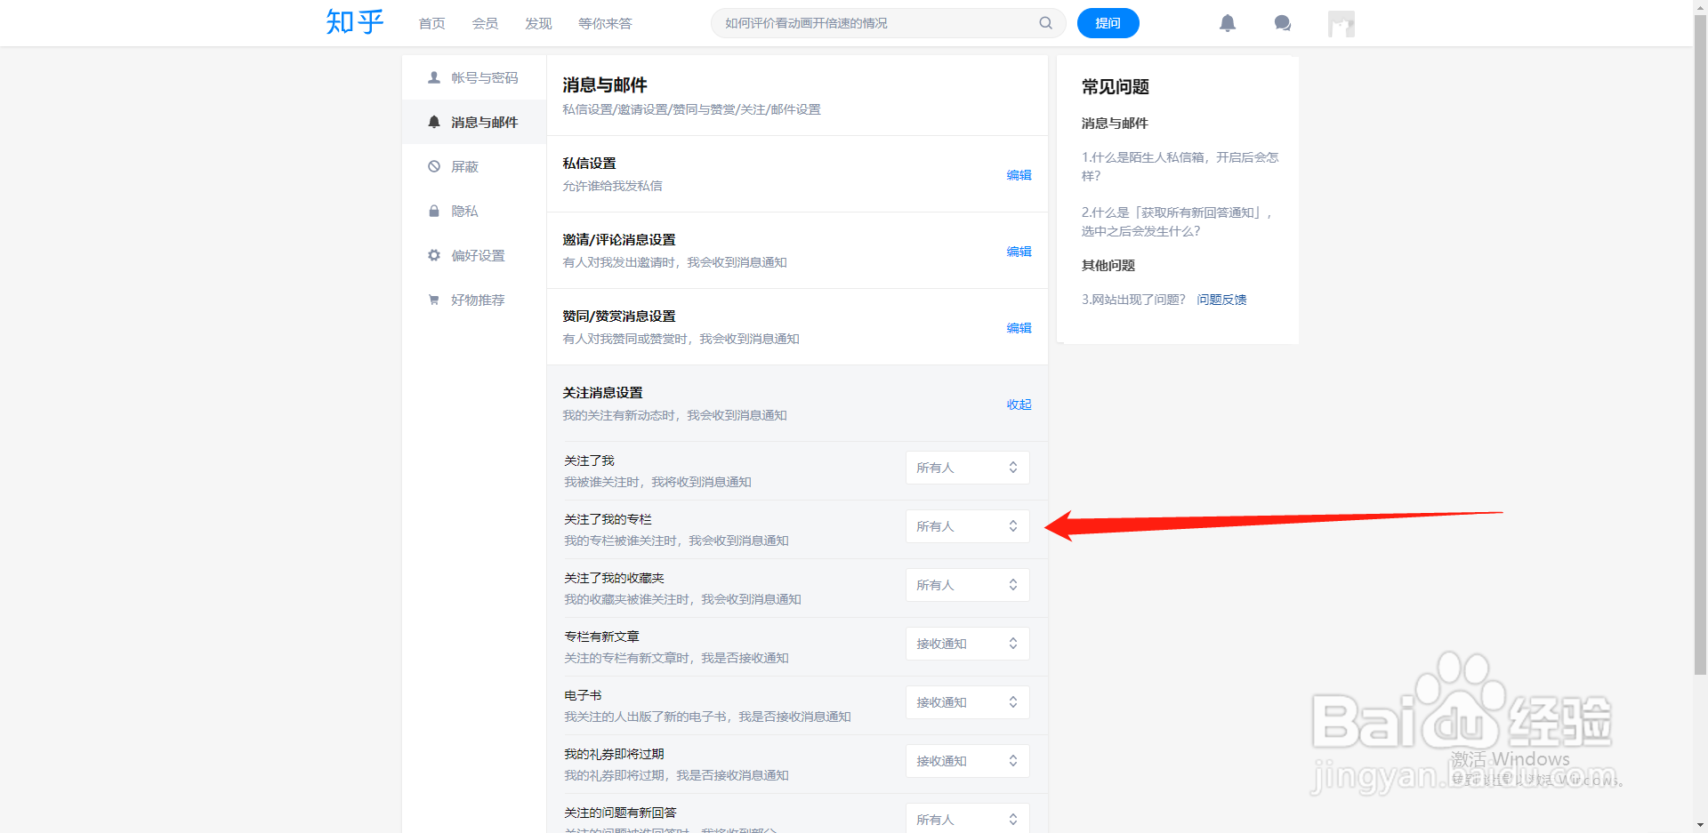Click inside the search input field
The width and height of the screenshot is (1708, 833).
(854, 23)
